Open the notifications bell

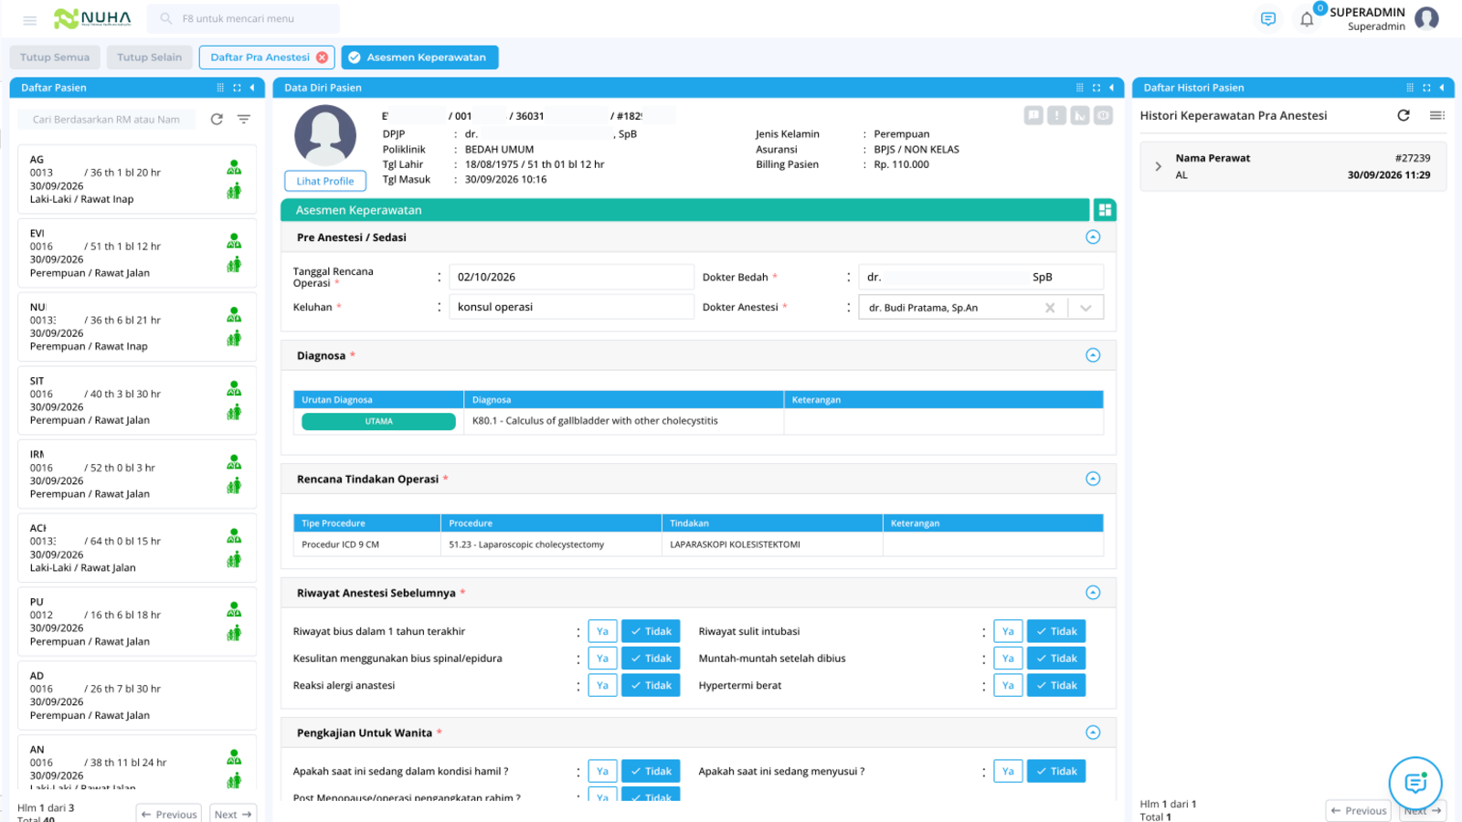point(1307,19)
